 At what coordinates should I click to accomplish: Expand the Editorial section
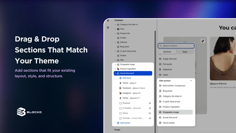(115, 42)
